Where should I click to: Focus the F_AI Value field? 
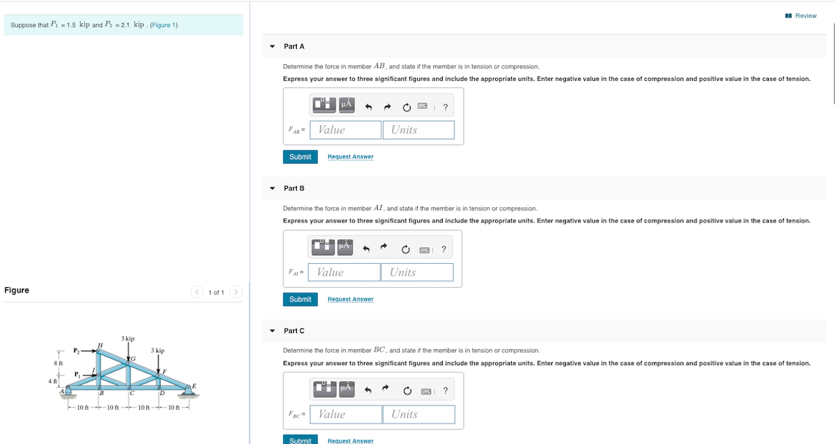point(344,272)
